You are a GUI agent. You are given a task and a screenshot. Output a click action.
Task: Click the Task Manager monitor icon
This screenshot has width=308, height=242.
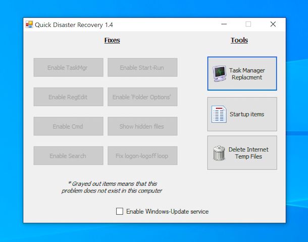pyautogui.click(x=220, y=74)
